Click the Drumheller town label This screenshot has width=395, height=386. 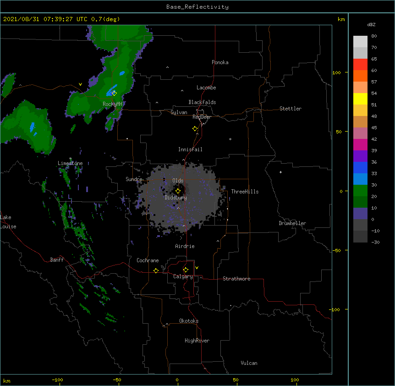pyautogui.click(x=292, y=223)
